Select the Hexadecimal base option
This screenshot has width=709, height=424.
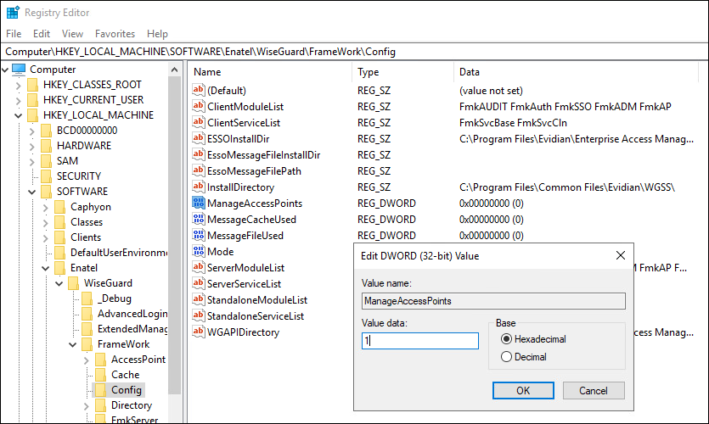pyautogui.click(x=507, y=338)
